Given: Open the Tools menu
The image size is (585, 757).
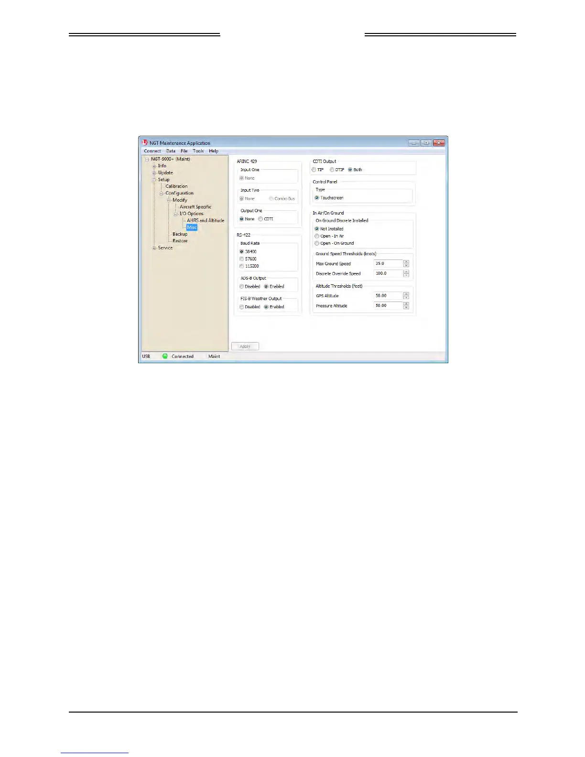Looking at the screenshot, I should pyautogui.click(x=198, y=151).
